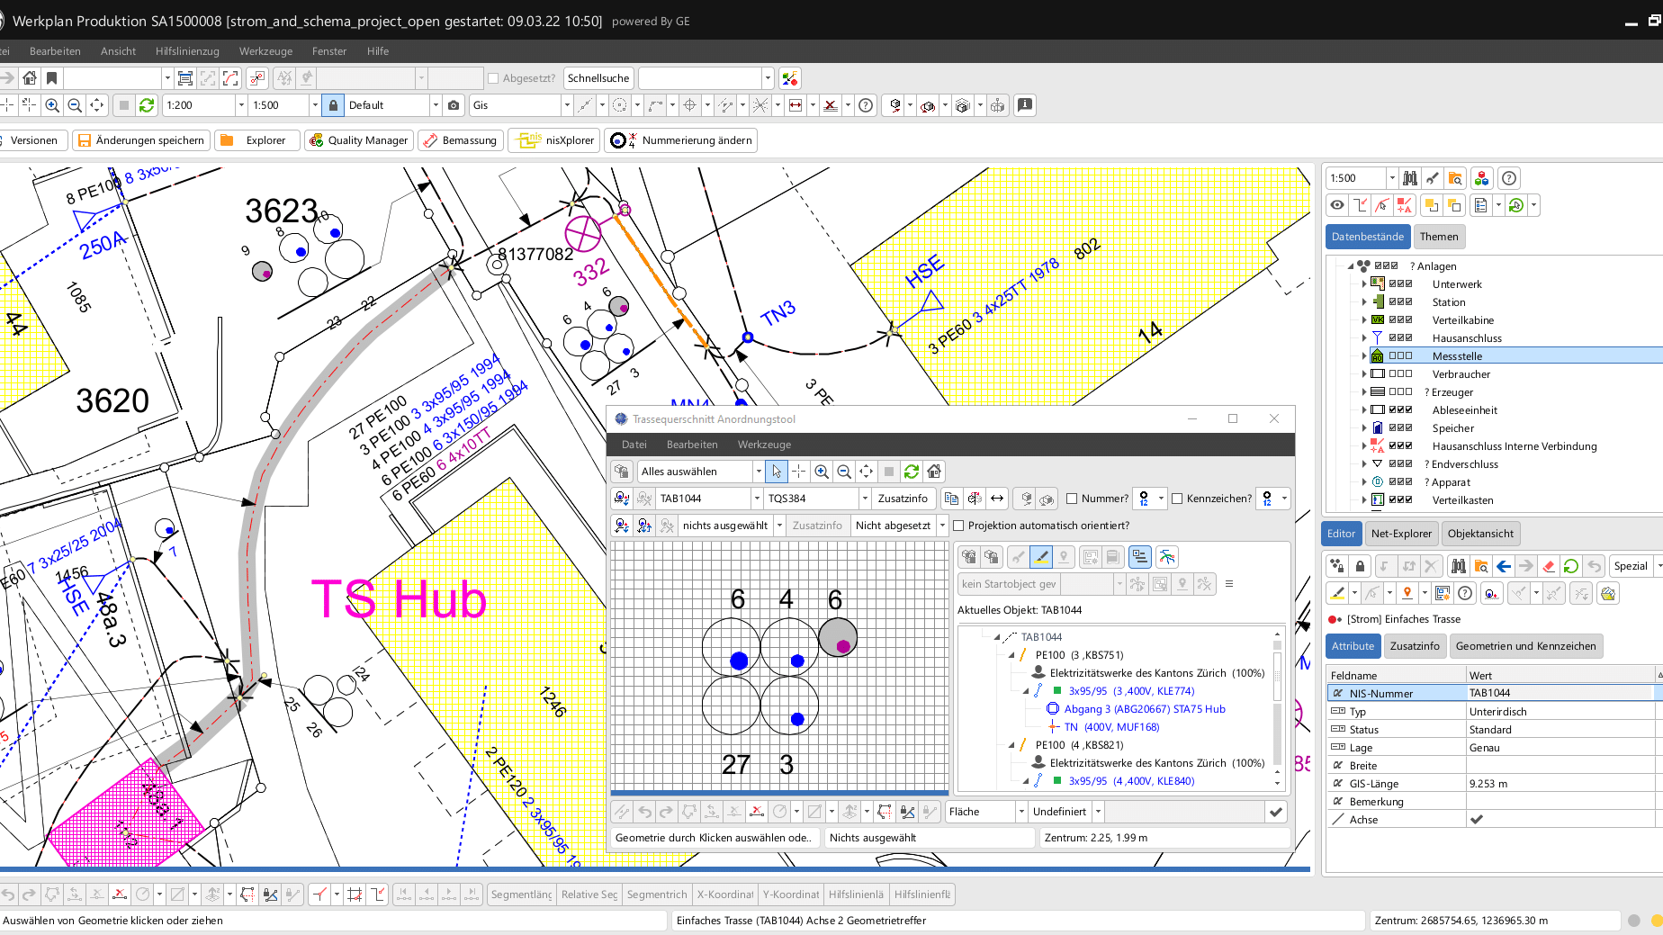Click the highlighter pen icon in Trassequerschnitt panel
Image resolution: width=1663 pixels, height=935 pixels.
click(1041, 557)
